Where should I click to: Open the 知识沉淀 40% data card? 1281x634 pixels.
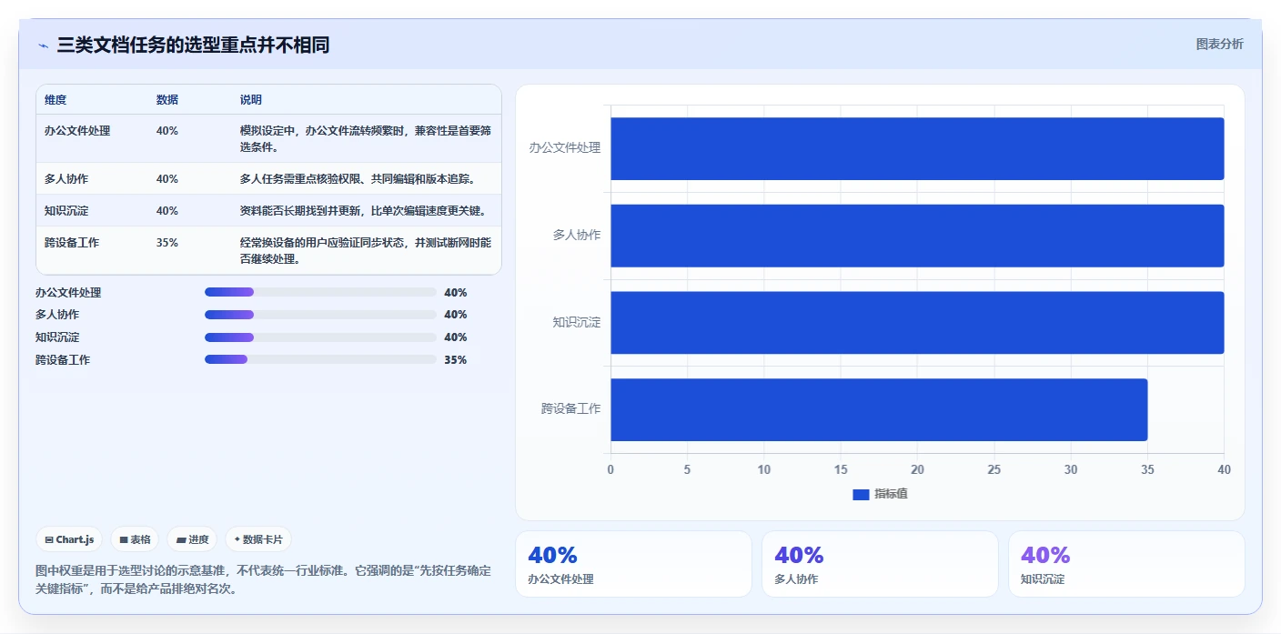point(1126,564)
